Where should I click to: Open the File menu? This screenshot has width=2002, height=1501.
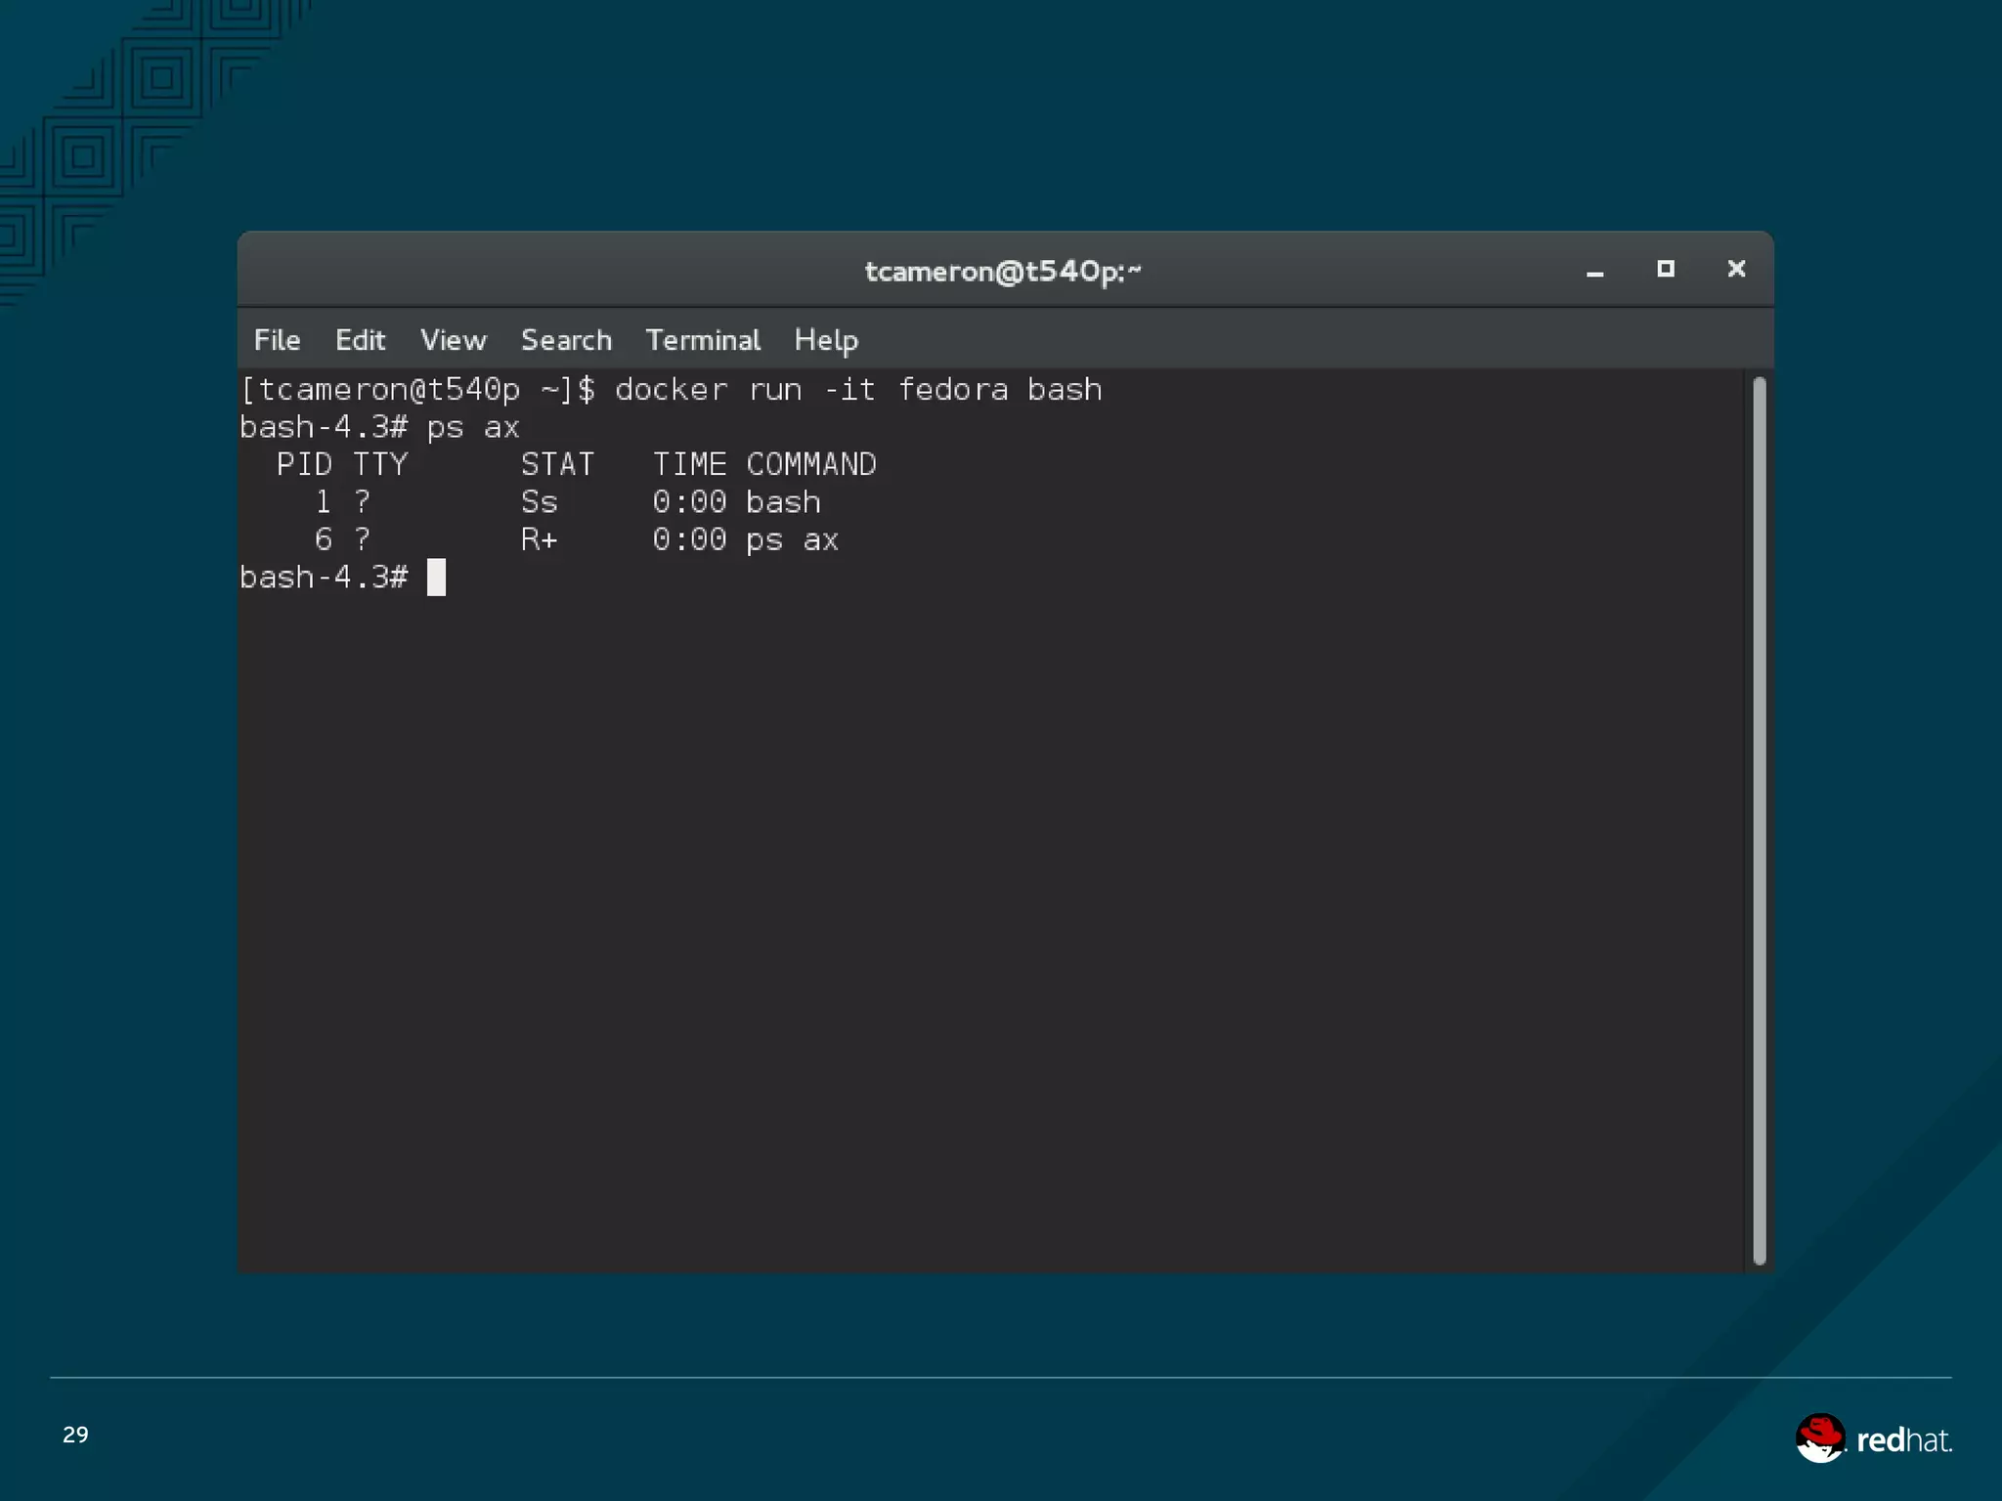click(x=277, y=340)
